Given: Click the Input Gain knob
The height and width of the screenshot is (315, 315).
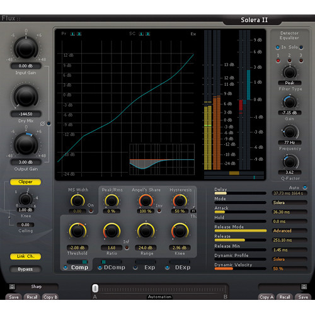Looking at the screenshot, I should pos(26,48).
